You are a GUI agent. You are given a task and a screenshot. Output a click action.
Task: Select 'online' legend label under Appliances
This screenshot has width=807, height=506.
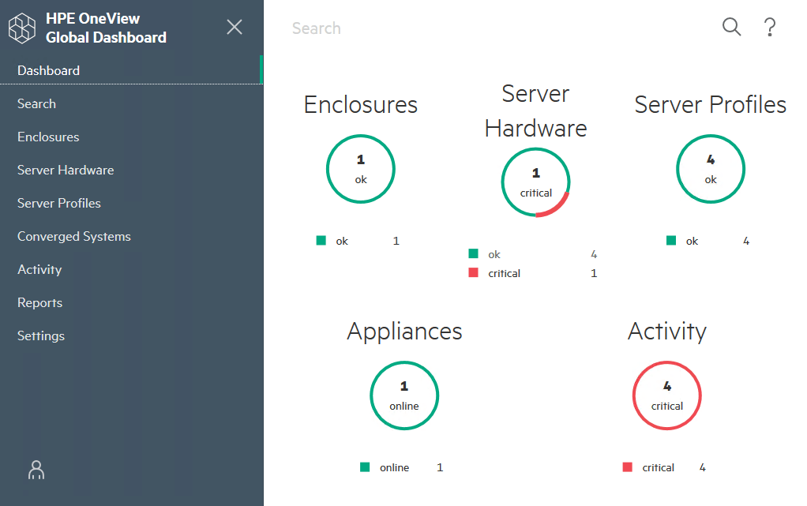point(395,467)
